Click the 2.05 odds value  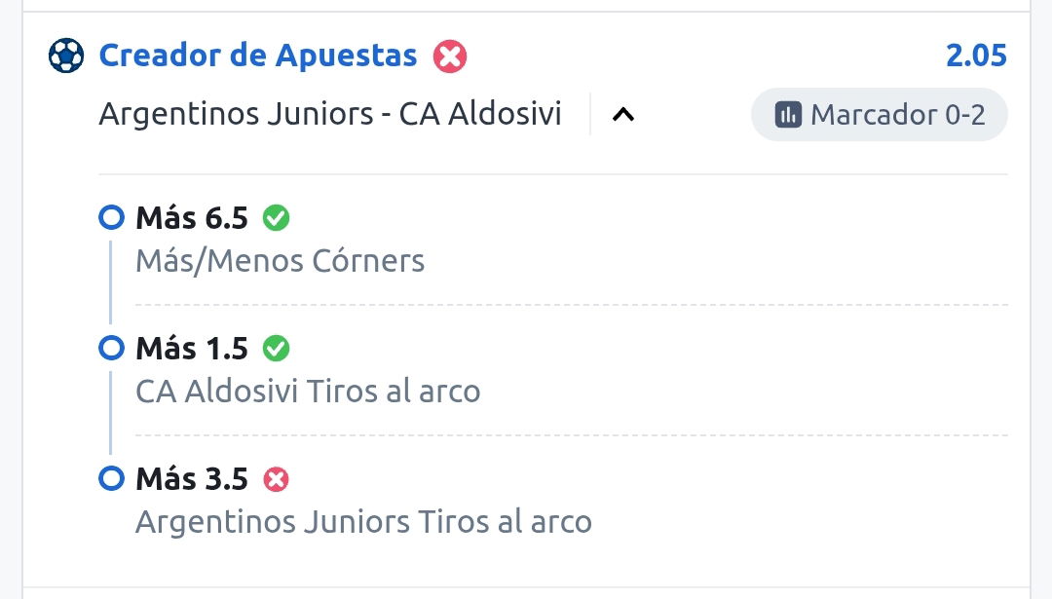976,56
